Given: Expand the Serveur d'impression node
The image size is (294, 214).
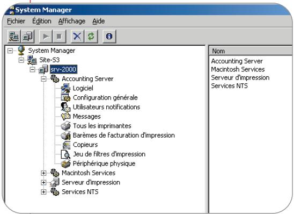Looking at the screenshot, I should coord(43,182).
